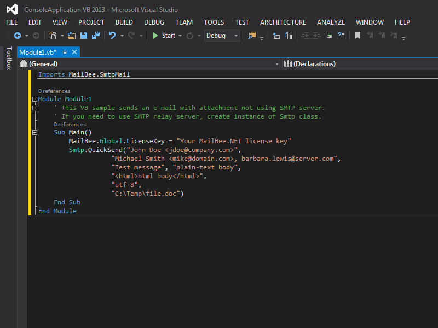Save Module1.vb using the single-disk icon

84,36
